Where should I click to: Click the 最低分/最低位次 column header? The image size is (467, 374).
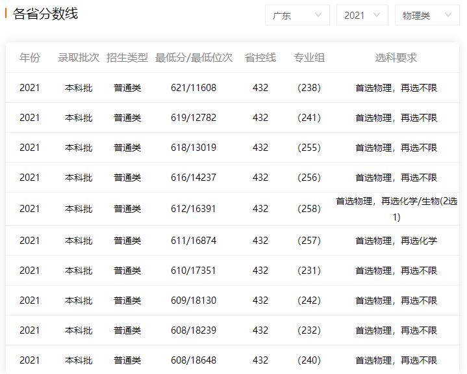[x=194, y=58]
